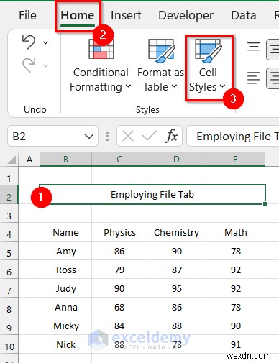The image size is (279, 363).
Task: Click the Redo arrow icon
Action: point(29,65)
